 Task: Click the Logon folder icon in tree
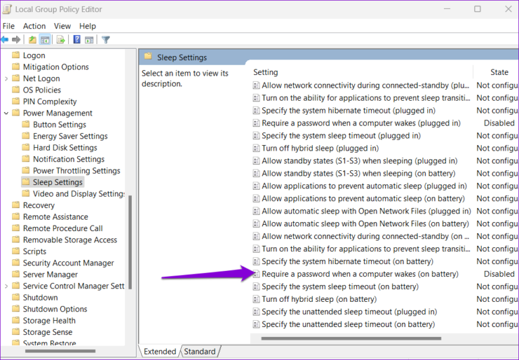pyautogui.click(x=16, y=55)
